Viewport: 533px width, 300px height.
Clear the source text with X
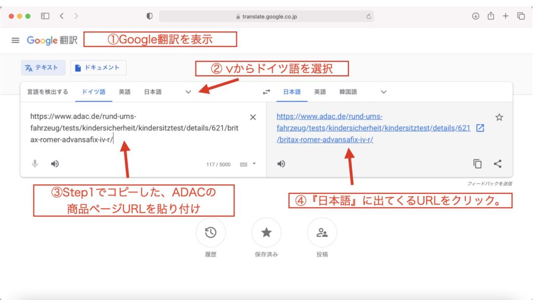click(x=253, y=117)
